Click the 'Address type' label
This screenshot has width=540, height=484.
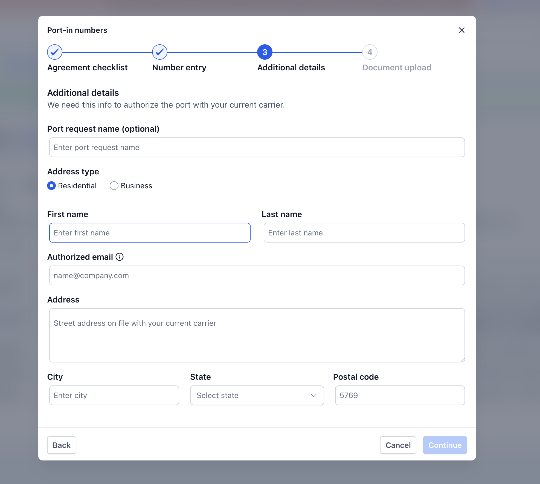coord(73,172)
